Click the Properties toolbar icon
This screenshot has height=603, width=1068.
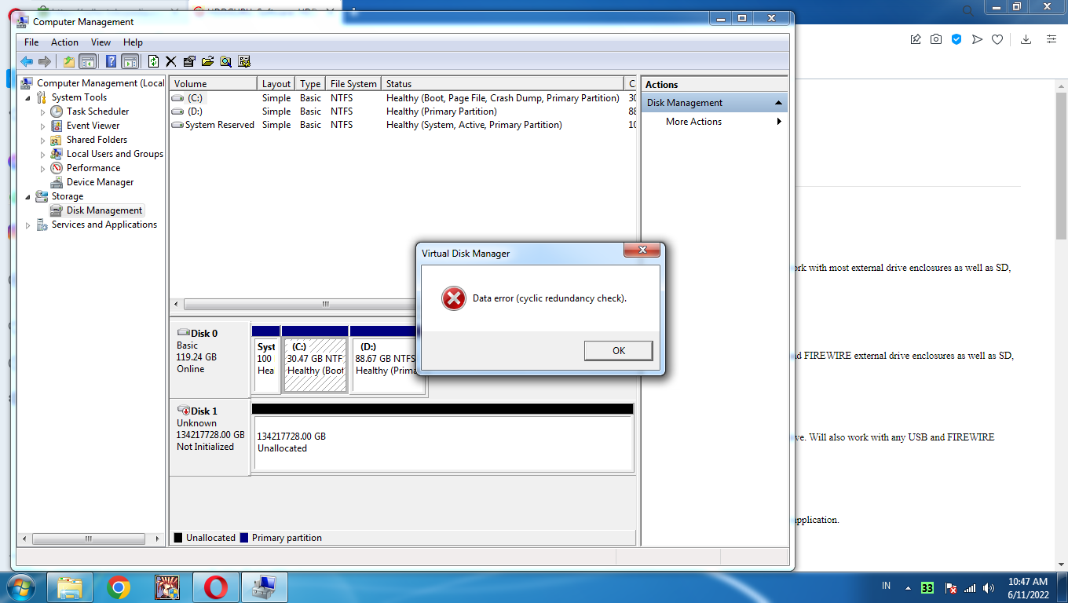pyautogui.click(x=189, y=61)
